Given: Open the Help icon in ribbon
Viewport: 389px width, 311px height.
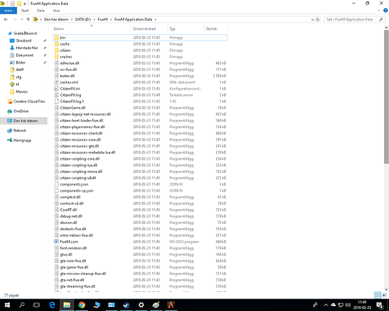Looking at the screenshot, I should 385,11.
